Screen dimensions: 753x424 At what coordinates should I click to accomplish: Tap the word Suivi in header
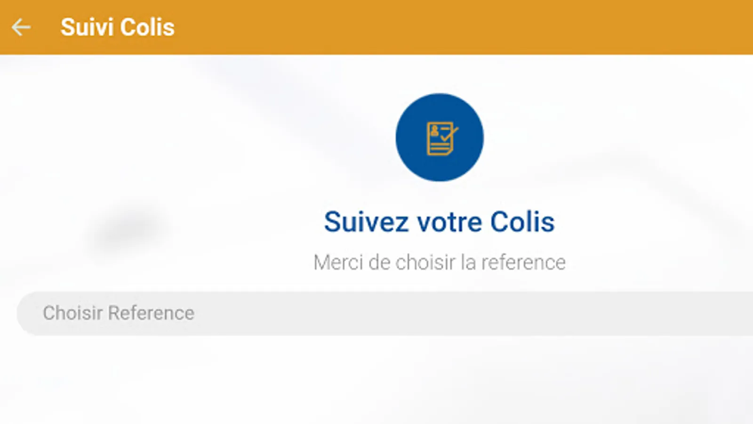87,27
